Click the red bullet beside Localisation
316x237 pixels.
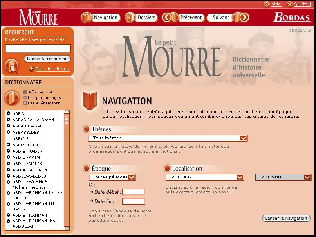(x=167, y=168)
